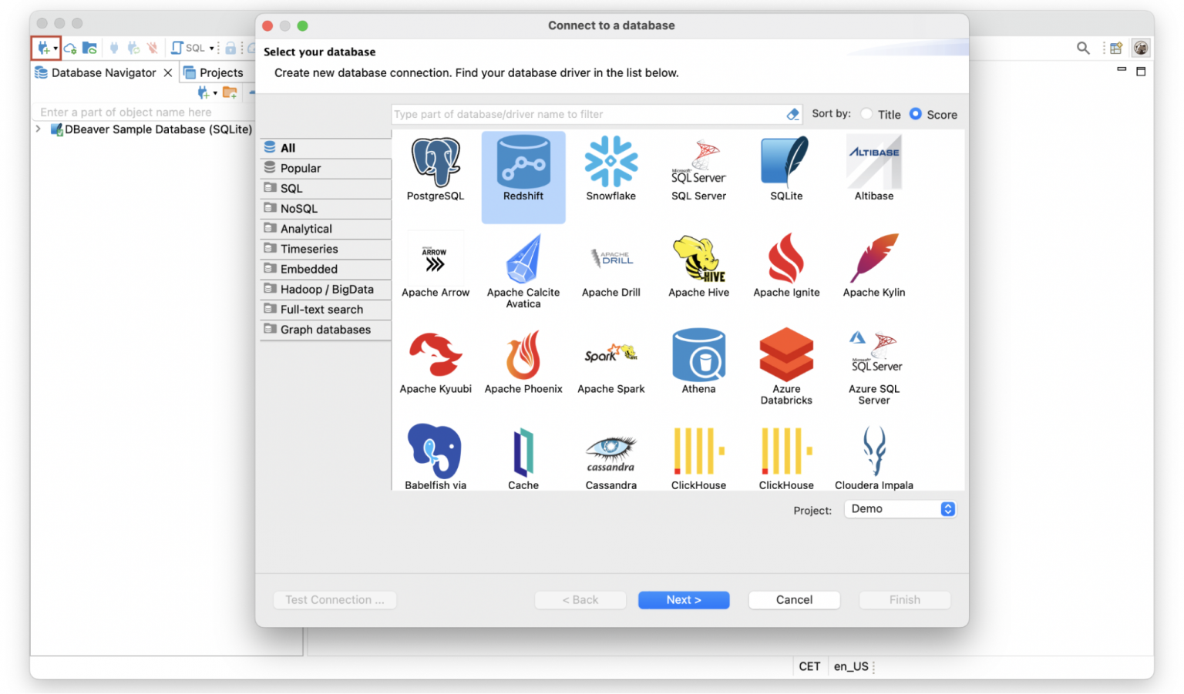Create a new connection folder in the navigator

point(230,92)
